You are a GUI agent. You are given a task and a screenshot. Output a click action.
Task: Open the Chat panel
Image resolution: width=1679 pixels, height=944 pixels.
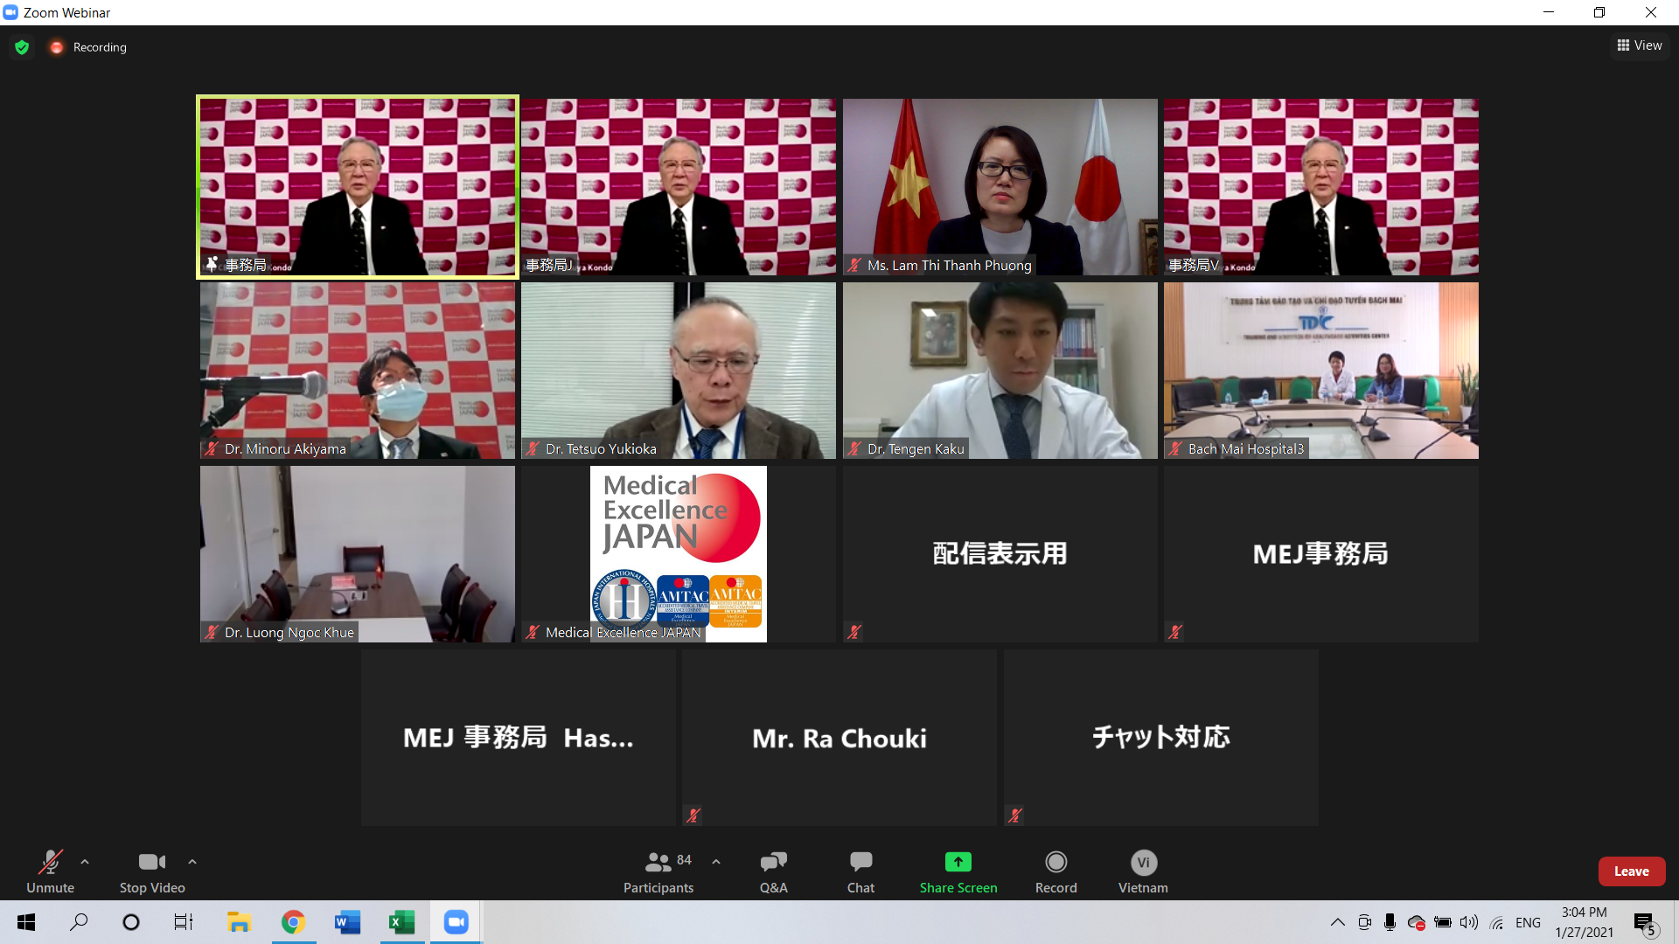(x=860, y=871)
